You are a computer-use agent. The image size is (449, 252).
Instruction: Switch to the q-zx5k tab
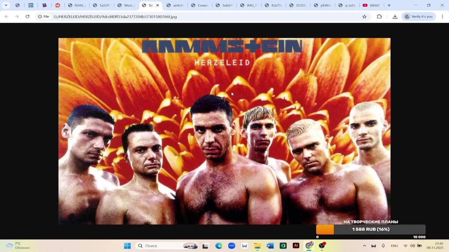348,5
